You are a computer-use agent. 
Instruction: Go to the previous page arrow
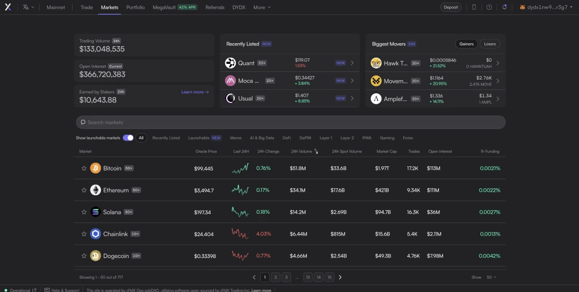click(254, 277)
